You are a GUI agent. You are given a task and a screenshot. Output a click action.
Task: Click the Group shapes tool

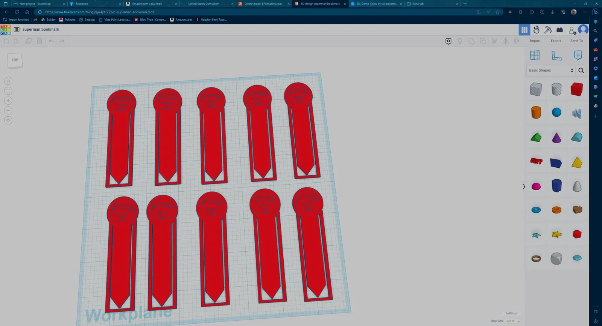471,41
